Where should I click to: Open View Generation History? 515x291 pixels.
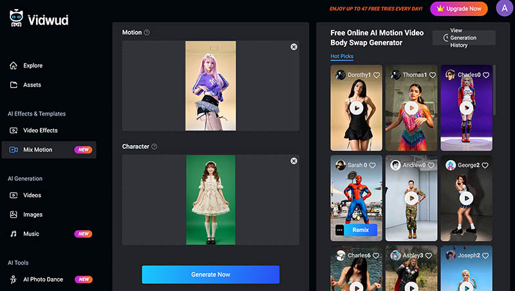[464, 38]
